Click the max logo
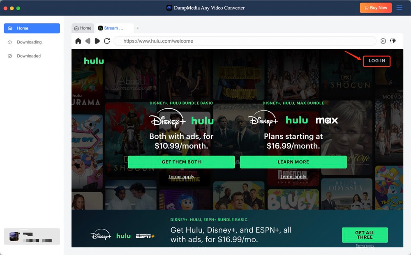 pos(327,120)
